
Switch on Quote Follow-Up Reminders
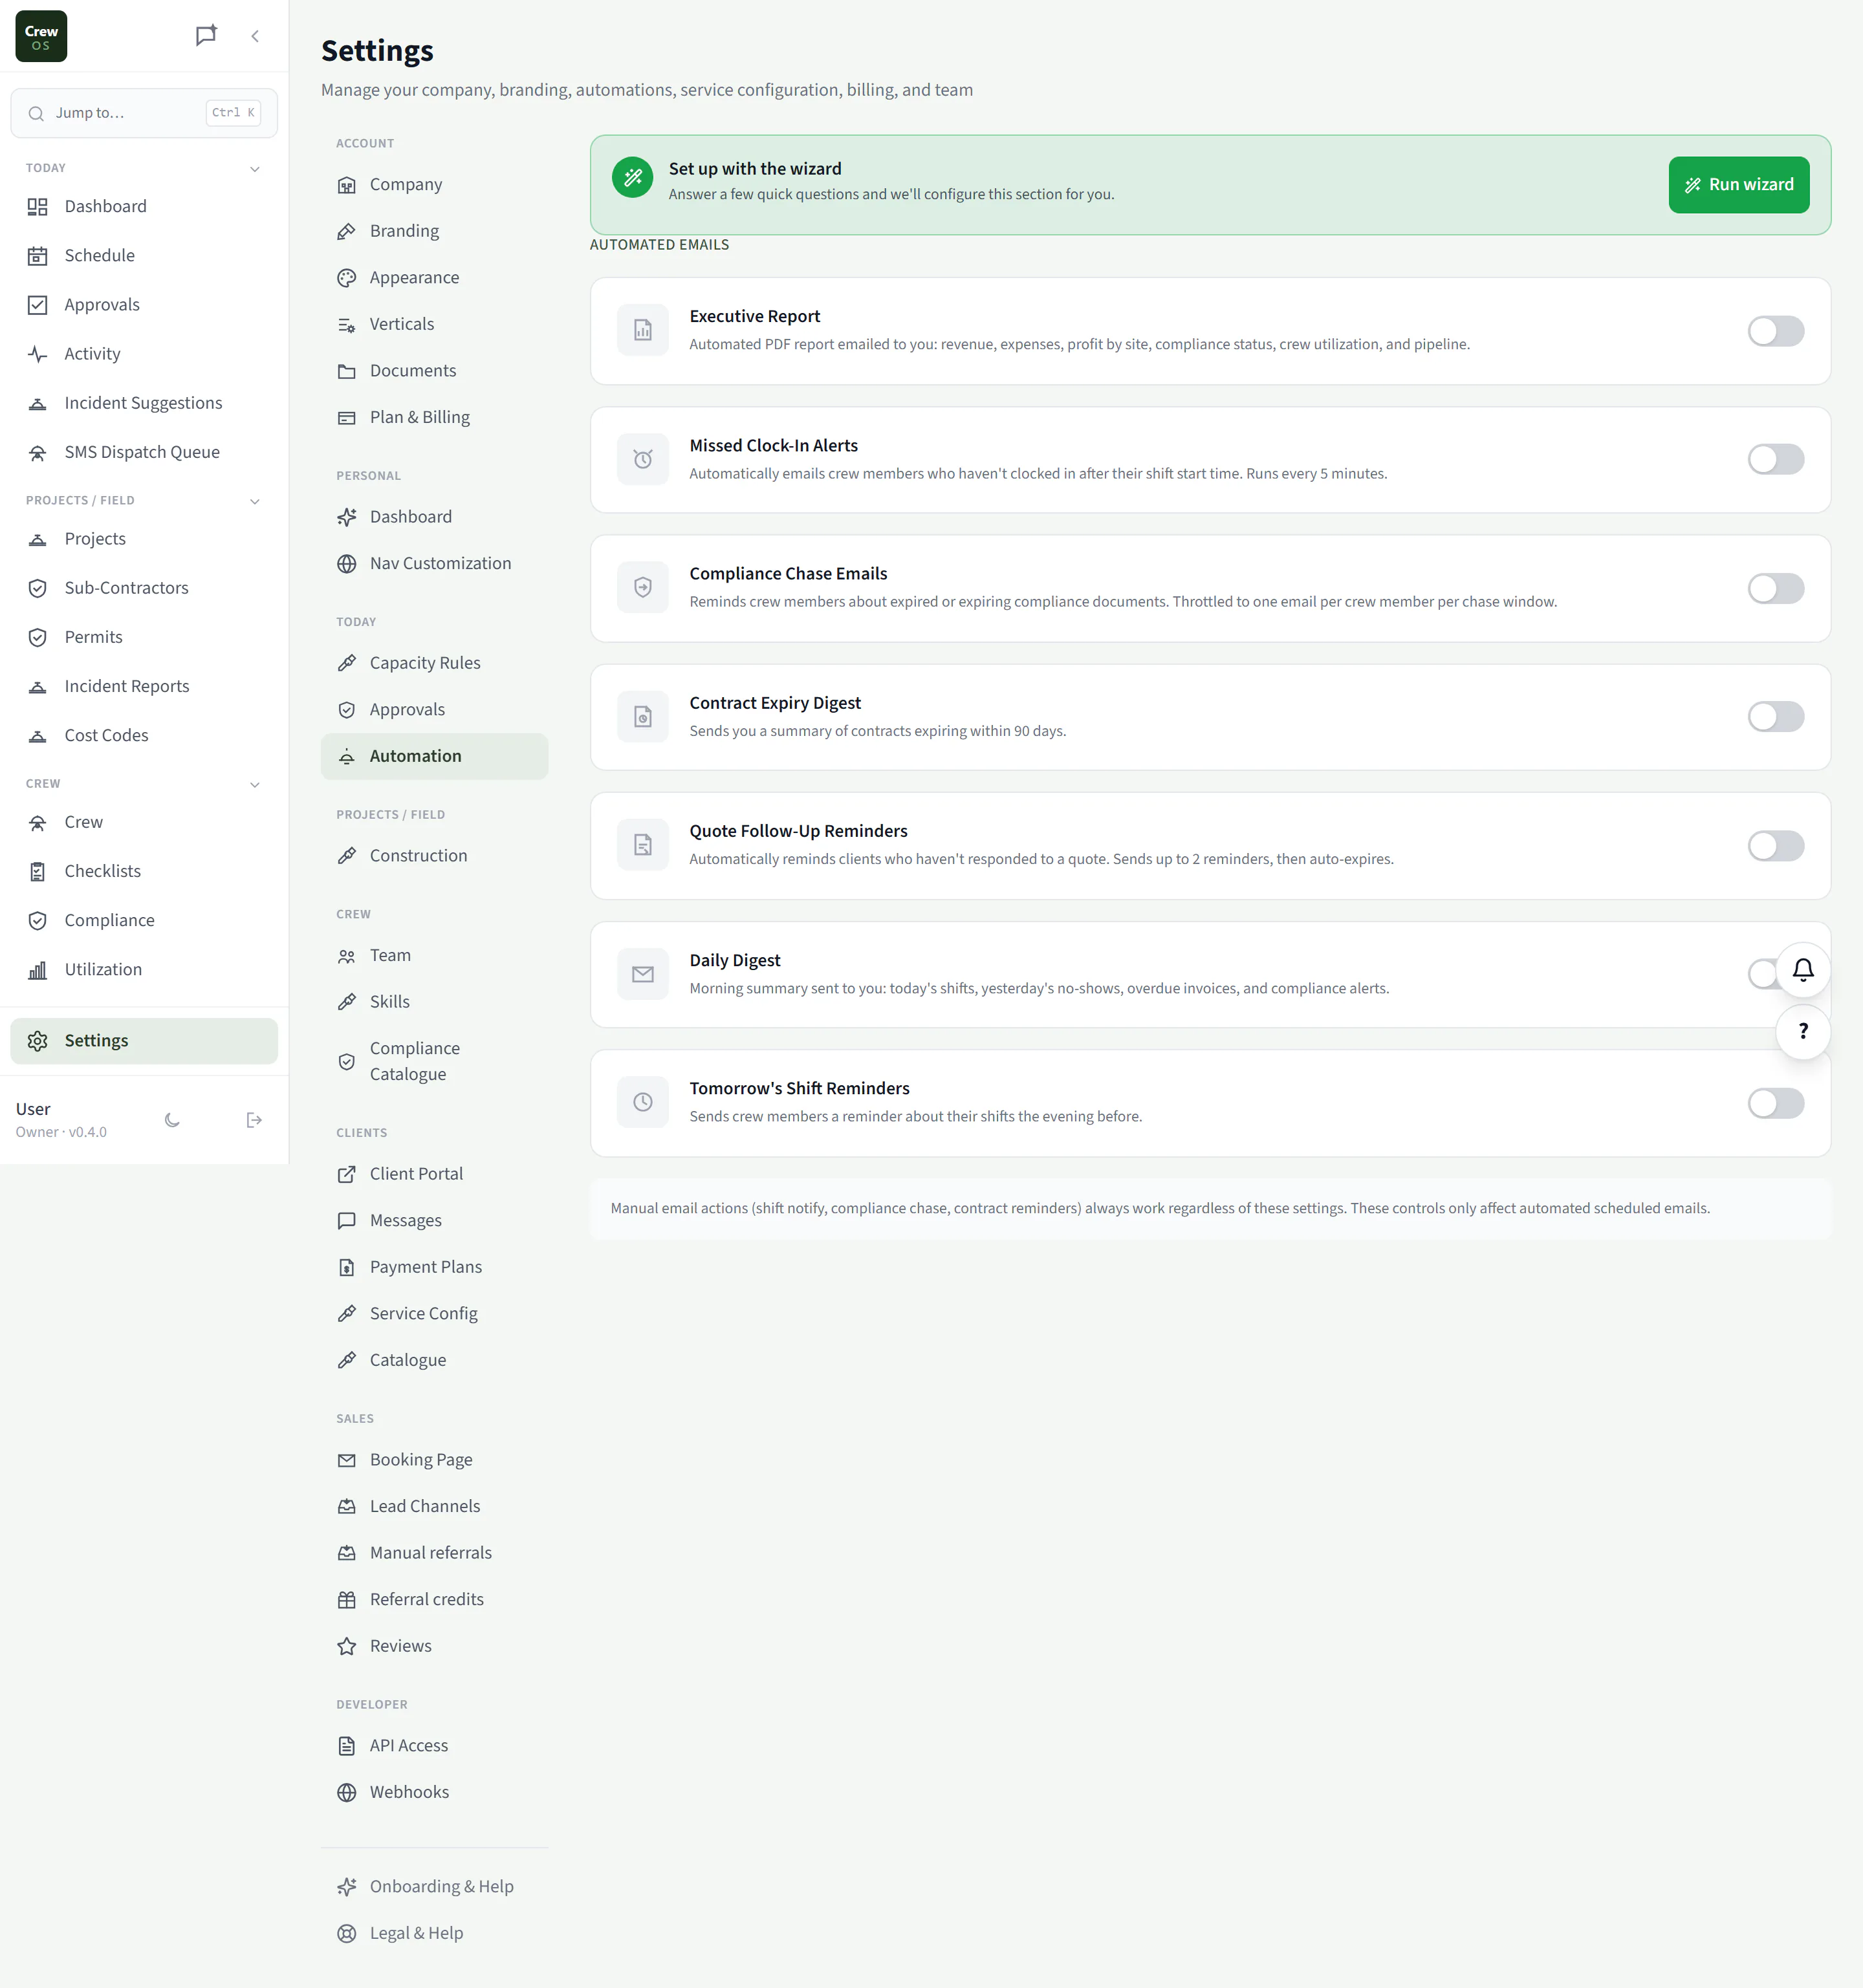1775,846
